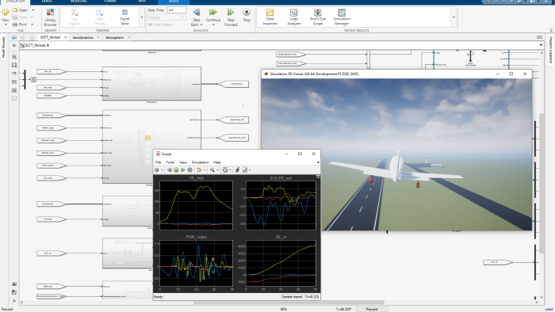Open a model with the Open button

[x=21, y=10]
